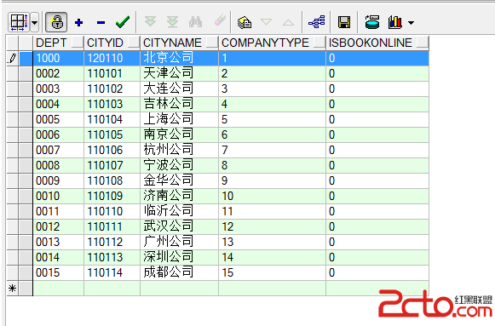Click the empty DEPT cell in new row
This screenshot has width=495, height=326.
coord(59,289)
